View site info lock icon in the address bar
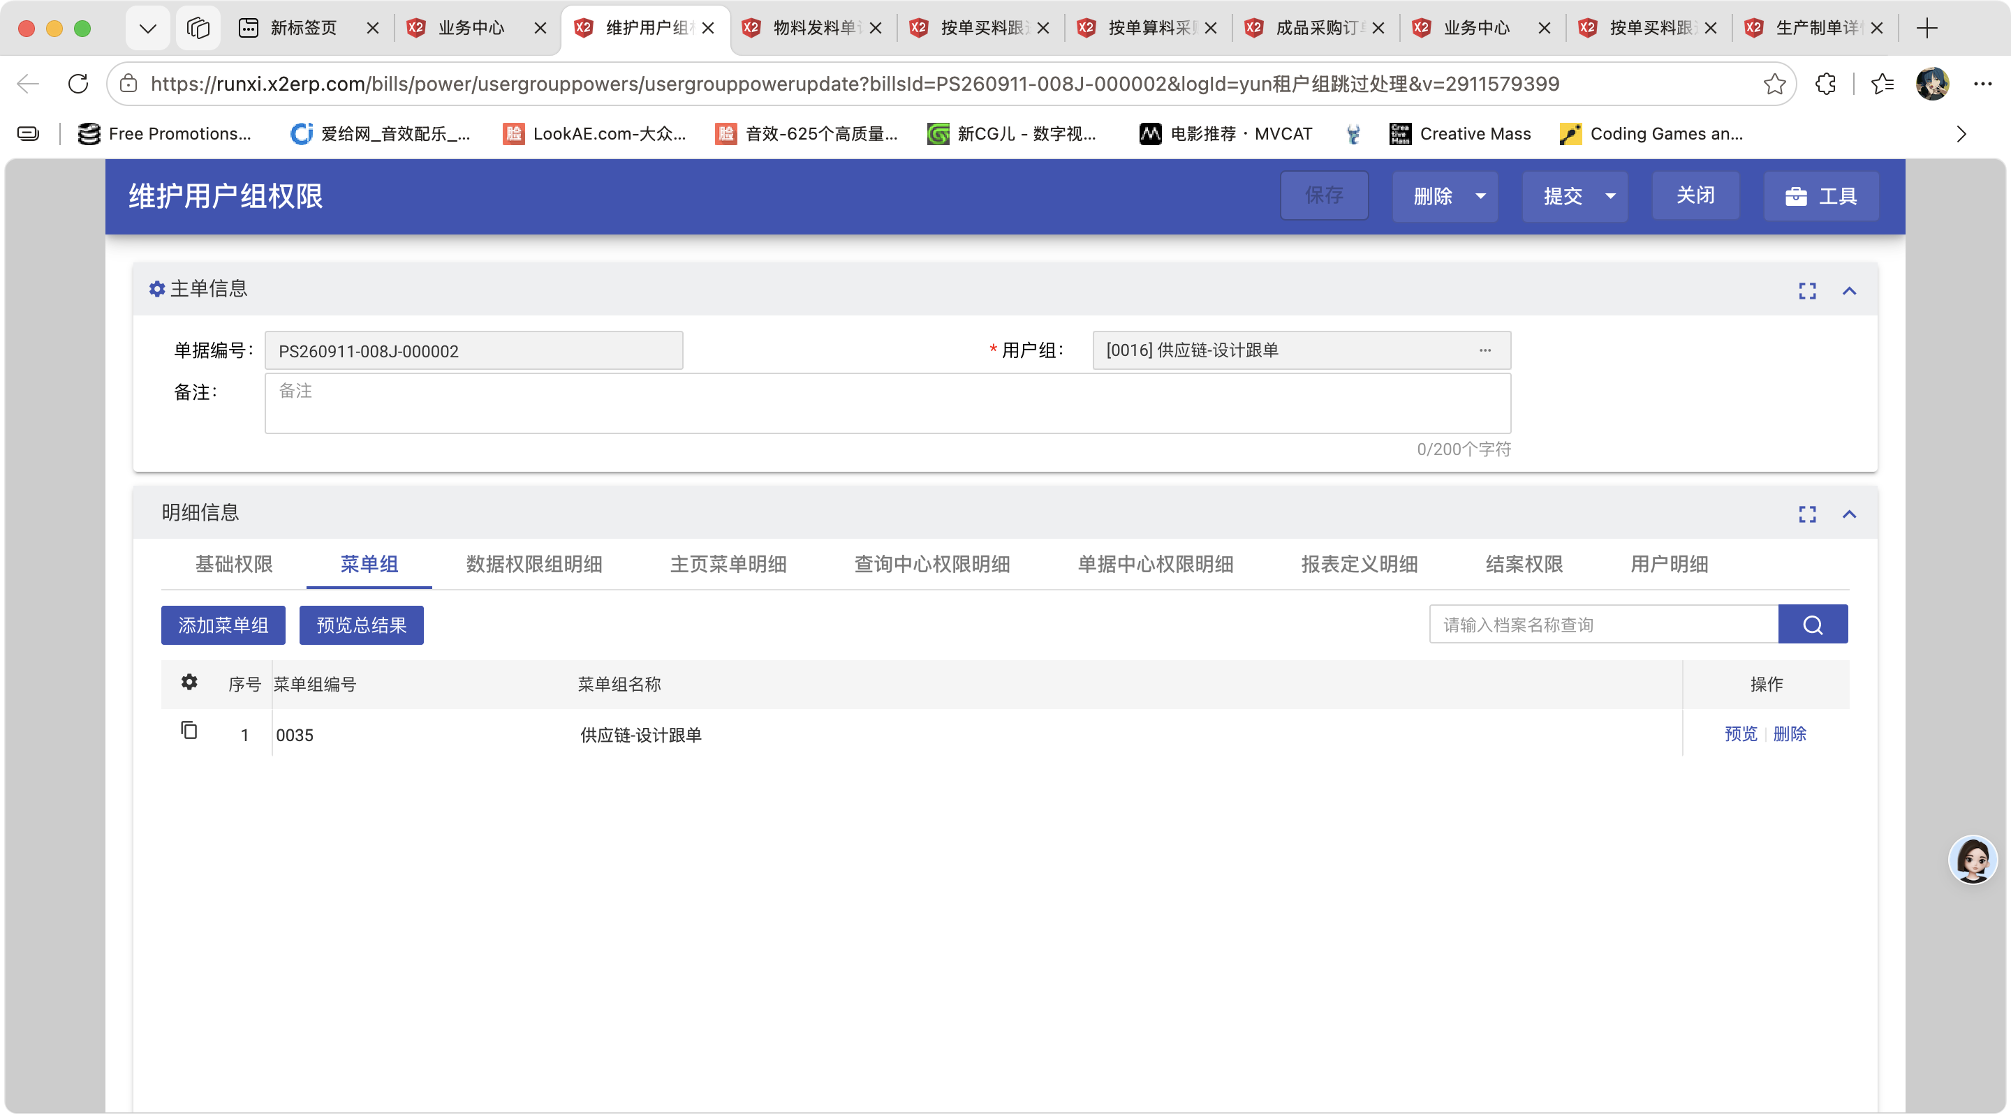 pos(128,84)
